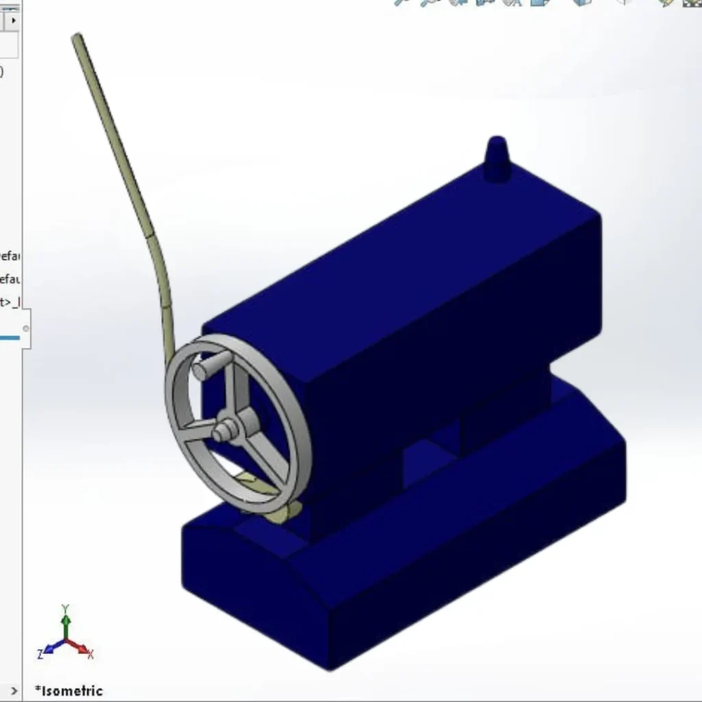Expand the feature tree flyout arrow

tap(14, 19)
